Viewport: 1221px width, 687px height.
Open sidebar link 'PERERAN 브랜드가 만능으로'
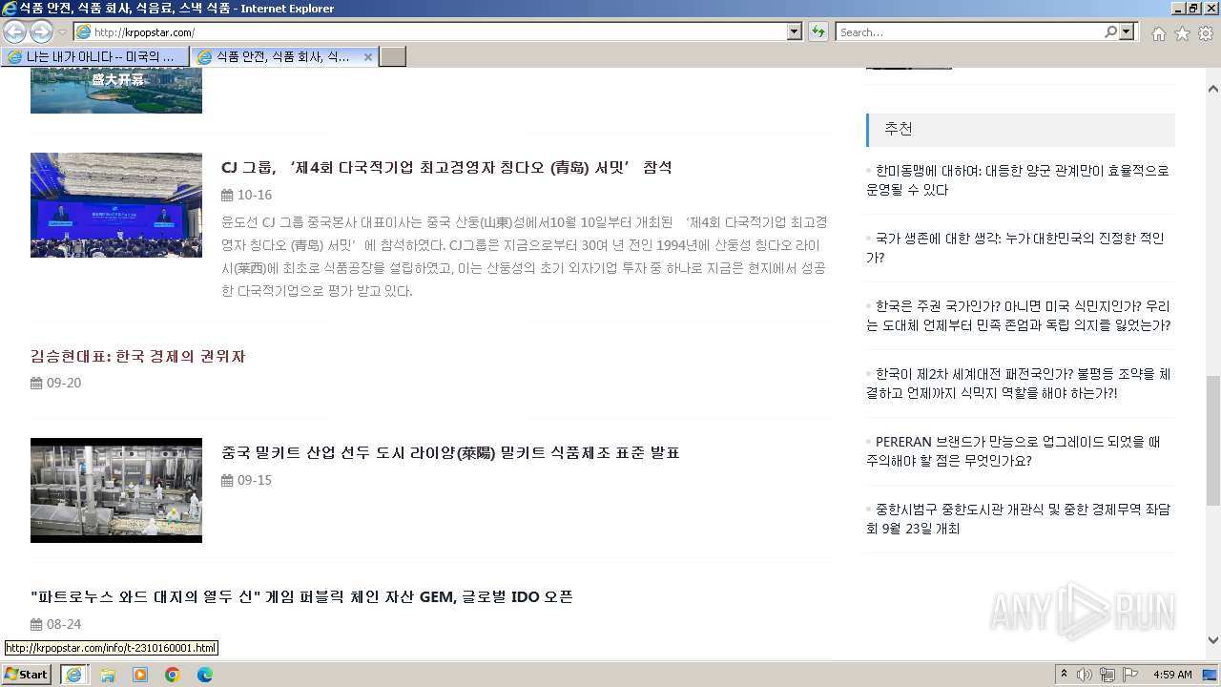coord(1013,450)
